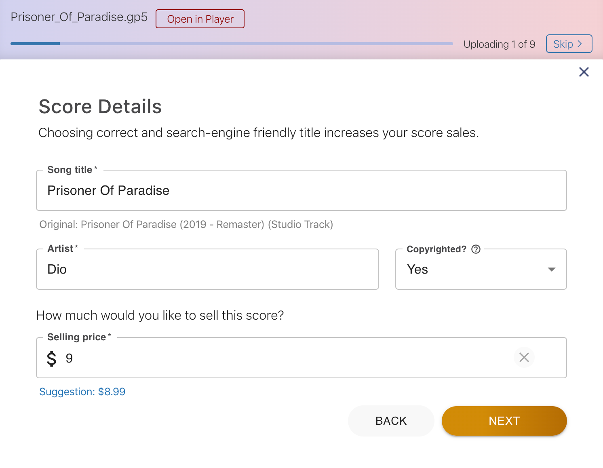The image size is (603, 468).
Task: Click the Open in Player button
Action: 200,19
